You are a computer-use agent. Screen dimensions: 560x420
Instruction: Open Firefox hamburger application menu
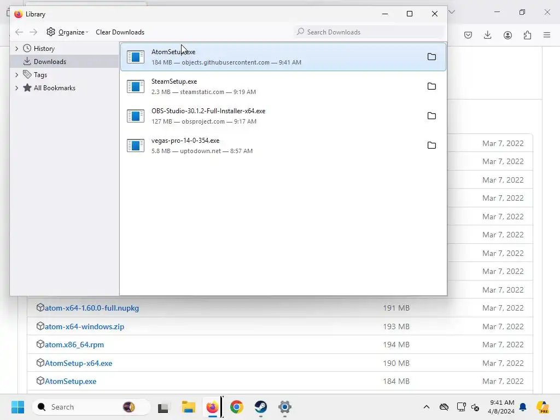547,35
